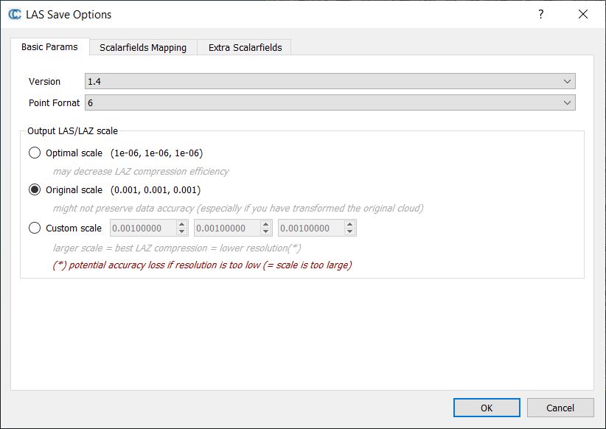This screenshot has width=606, height=429.
Task: Click the third Custom scale value field
Action: click(x=310, y=228)
